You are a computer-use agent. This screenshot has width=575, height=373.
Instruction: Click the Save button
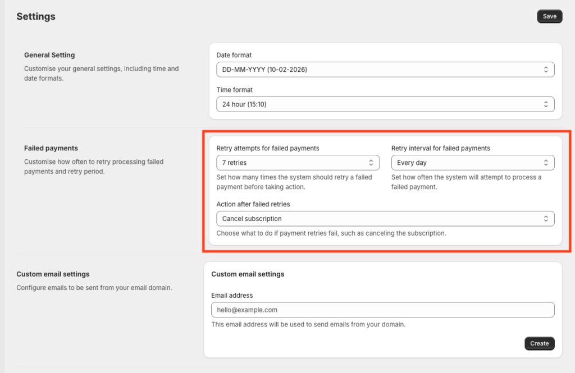[549, 16]
